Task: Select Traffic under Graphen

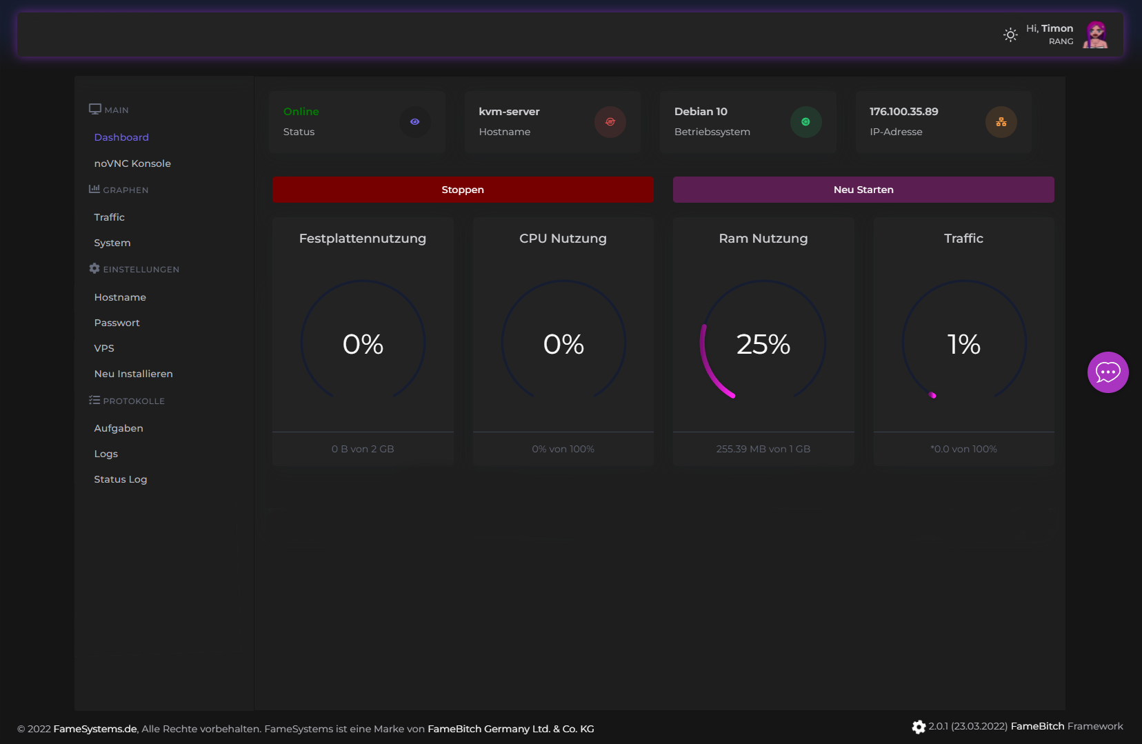Action: [110, 217]
